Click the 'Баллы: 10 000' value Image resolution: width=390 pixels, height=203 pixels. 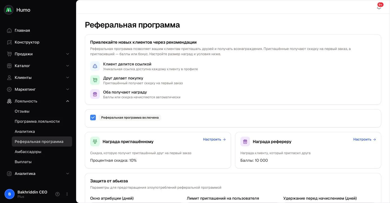[x=254, y=160]
